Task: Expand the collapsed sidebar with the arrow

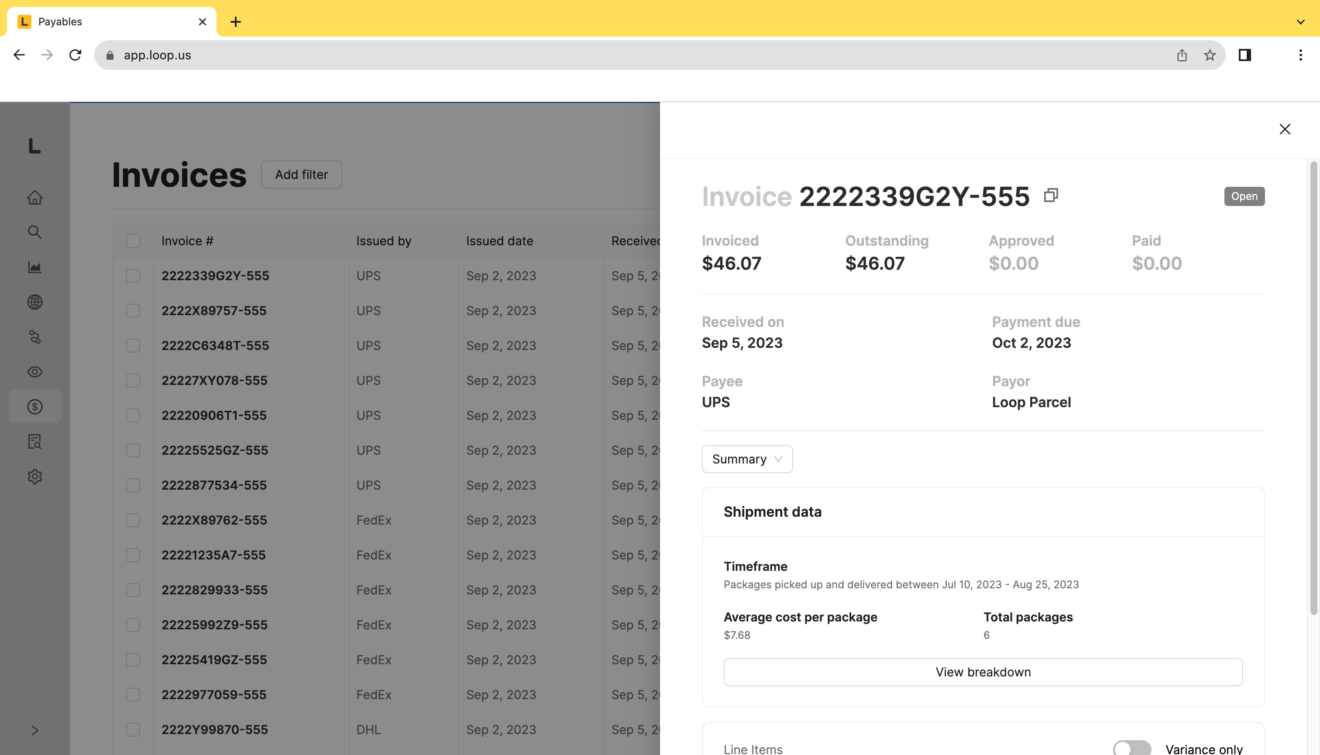Action: pyautogui.click(x=35, y=731)
